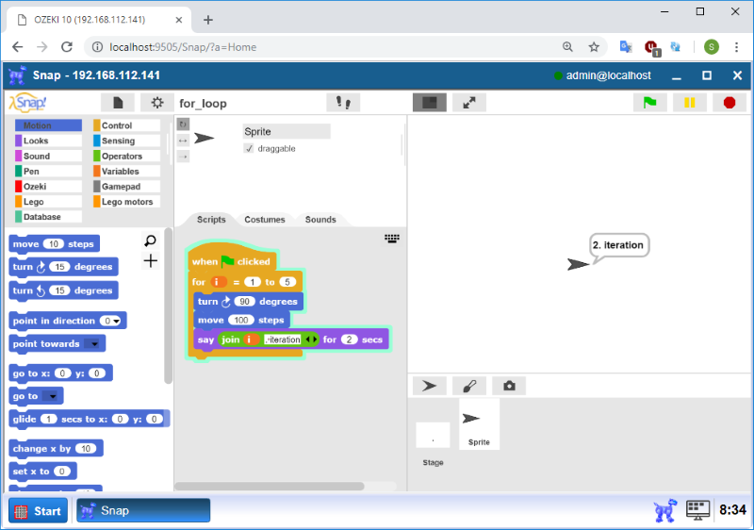Select the Database category

[x=48, y=217]
